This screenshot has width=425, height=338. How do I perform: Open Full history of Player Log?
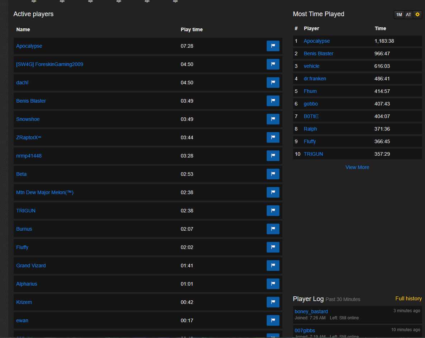coord(409,299)
